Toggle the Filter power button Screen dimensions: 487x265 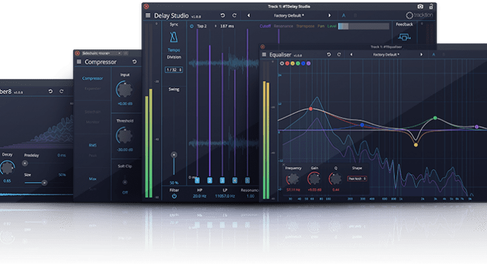(174, 196)
